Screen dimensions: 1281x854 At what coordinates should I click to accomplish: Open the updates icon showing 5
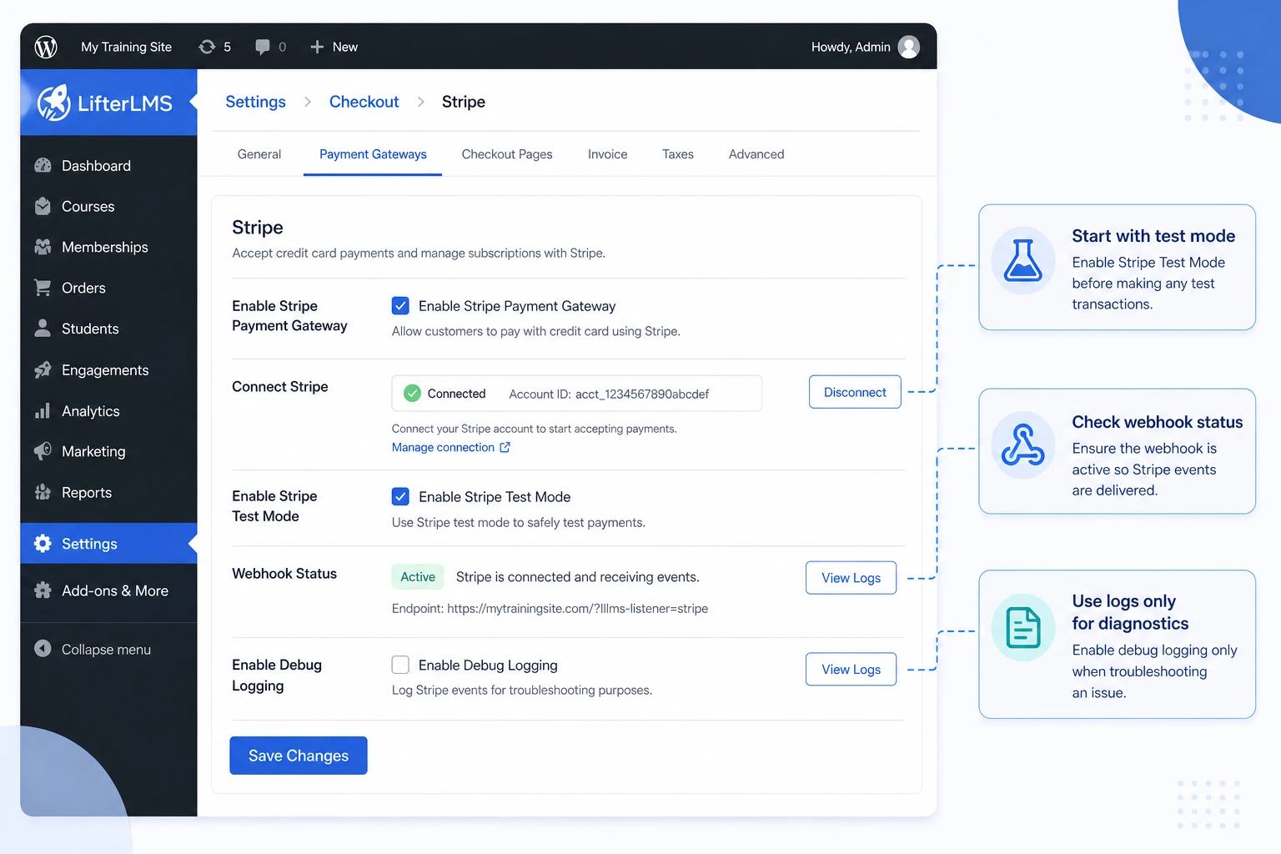tap(207, 47)
